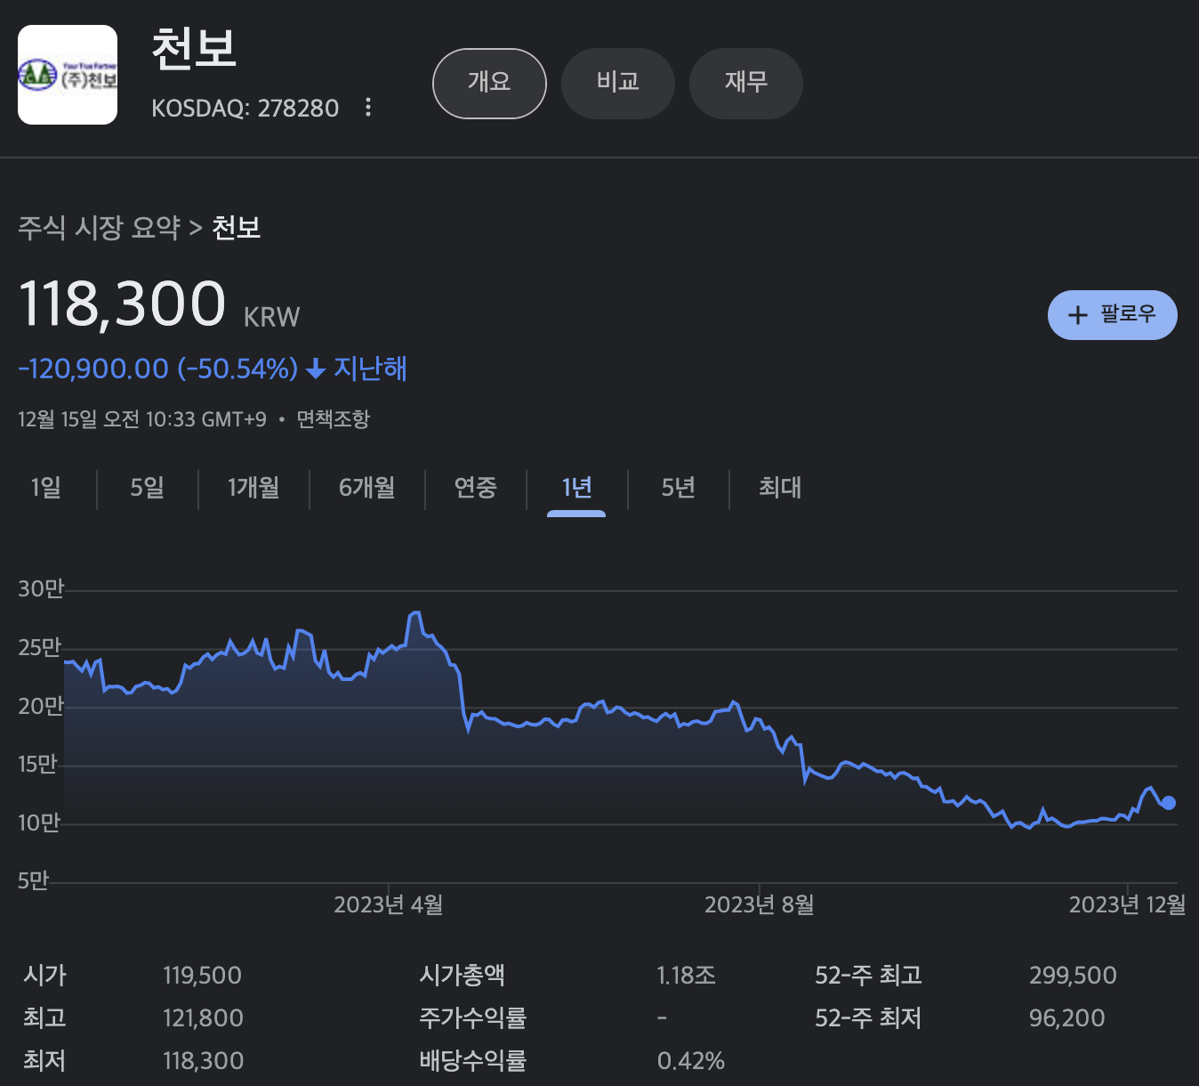The width and height of the screenshot is (1199, 1086).
Task: Click the 최고 value 121,800
Action: click(x=203, y=1018)
